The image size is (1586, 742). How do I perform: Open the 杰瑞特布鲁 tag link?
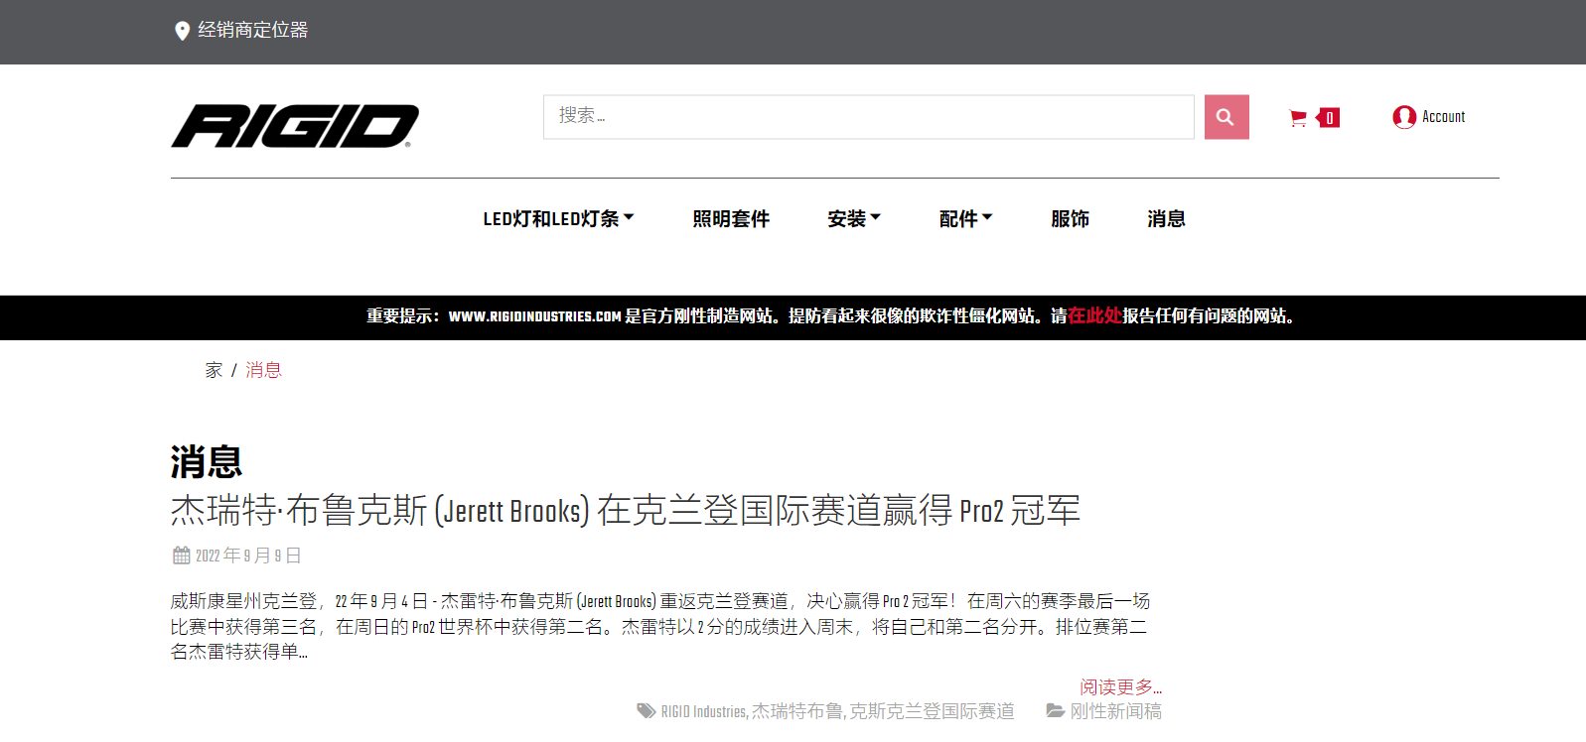click(796, 712)
